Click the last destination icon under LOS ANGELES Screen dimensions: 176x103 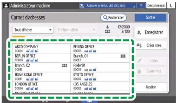click(x=95, y=89)
